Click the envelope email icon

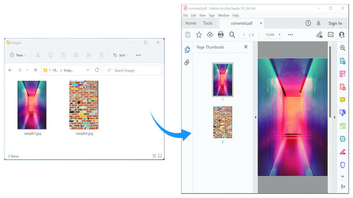(331, 35)
